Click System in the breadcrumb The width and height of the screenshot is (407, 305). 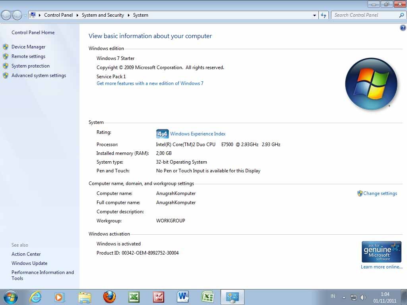point(141,15)
